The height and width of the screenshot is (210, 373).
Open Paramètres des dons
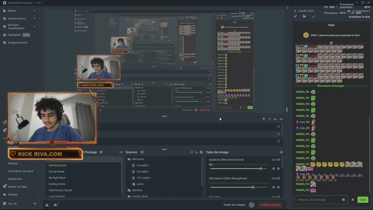coord(20,171)
